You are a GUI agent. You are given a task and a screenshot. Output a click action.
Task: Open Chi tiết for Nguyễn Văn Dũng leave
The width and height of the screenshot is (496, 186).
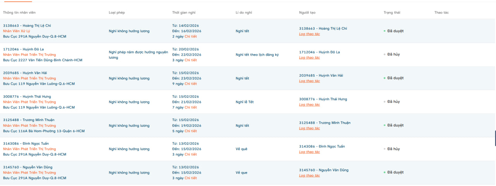(191, 178)
